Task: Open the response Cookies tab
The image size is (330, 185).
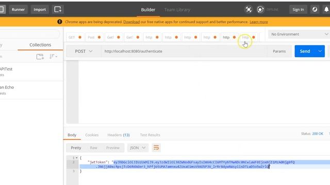Action: coord(92,135)
